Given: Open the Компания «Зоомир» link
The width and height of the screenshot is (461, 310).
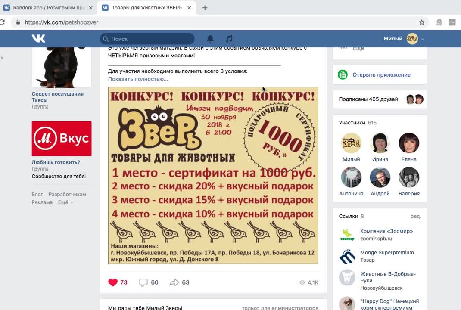Looking at the screenshot, I should (x=386, y=231).
